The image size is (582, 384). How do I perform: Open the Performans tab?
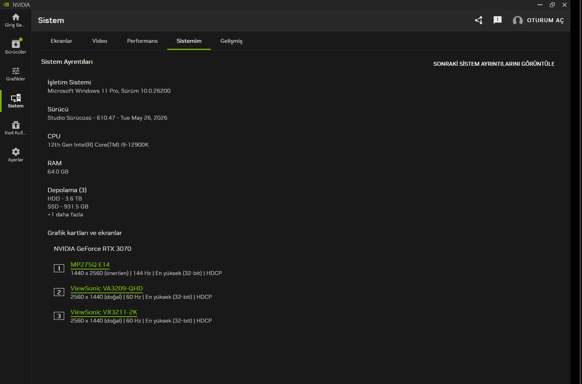142,41
